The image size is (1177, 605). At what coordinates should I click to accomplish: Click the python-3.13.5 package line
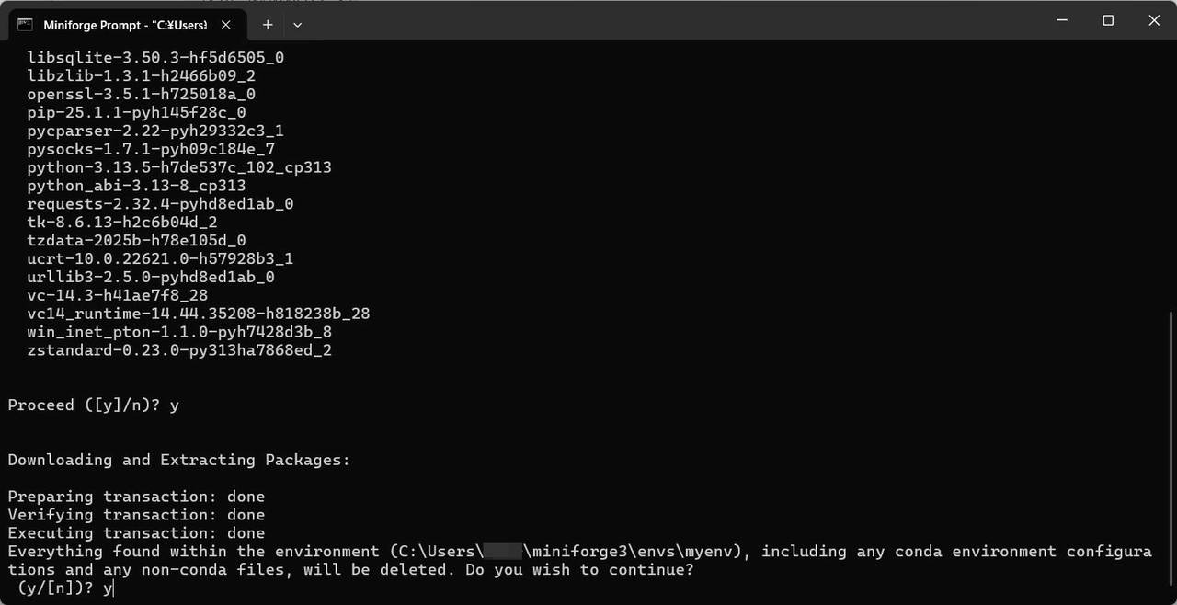(179, 167)
